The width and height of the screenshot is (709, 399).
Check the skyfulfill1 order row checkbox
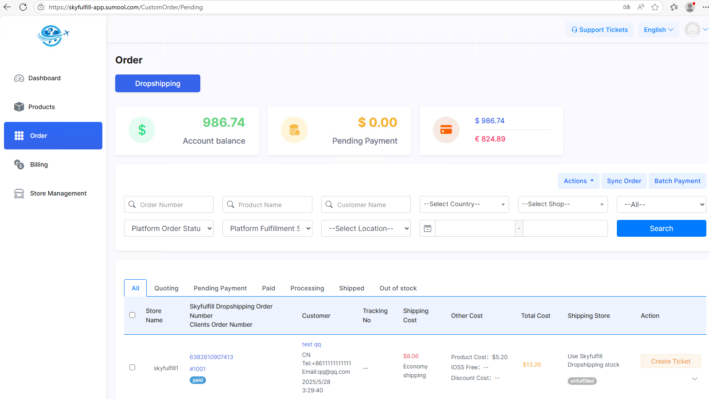click(x=132, y=367)
